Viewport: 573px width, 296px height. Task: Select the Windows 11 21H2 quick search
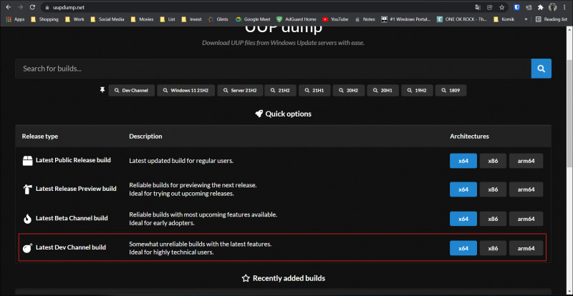click(186, 91)
